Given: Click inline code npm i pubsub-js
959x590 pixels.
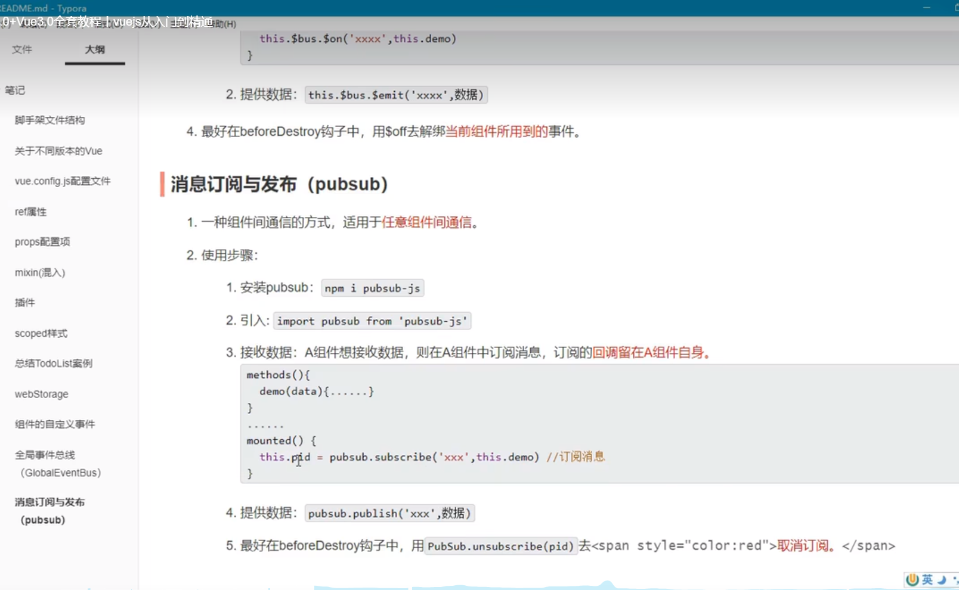Looking at the screenshot, I should click(372, 288).
